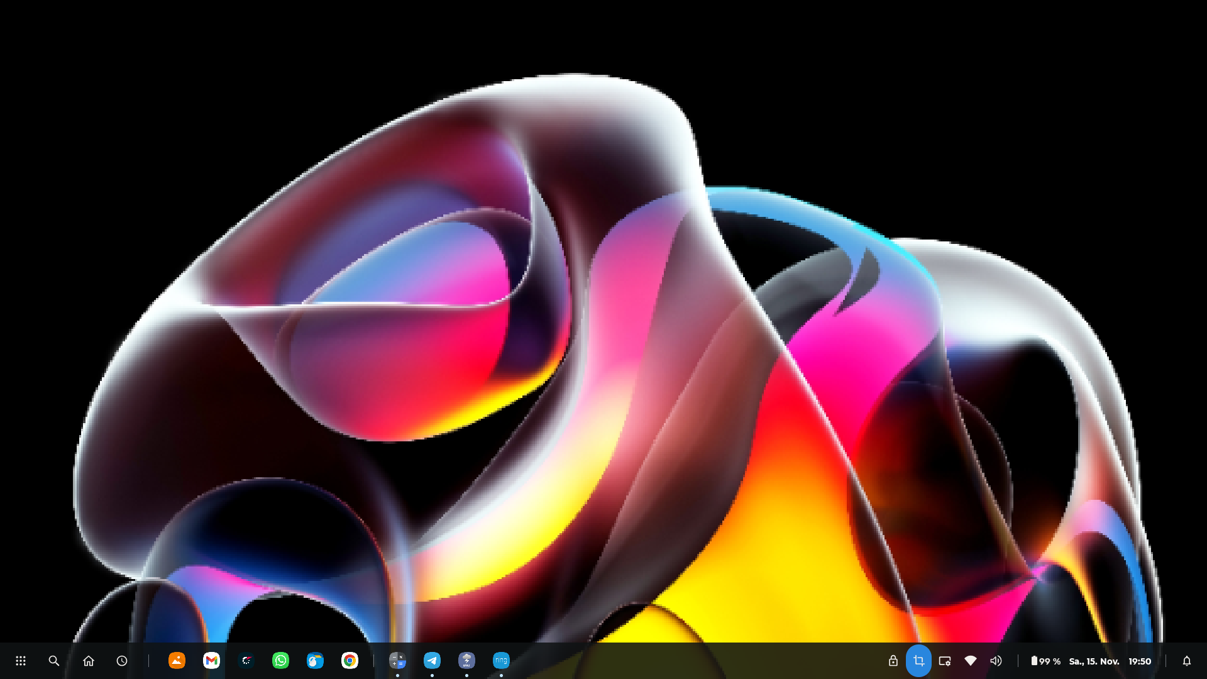Click the lock icon in tray
1207x679 pixels.
(x=893, y=661)
